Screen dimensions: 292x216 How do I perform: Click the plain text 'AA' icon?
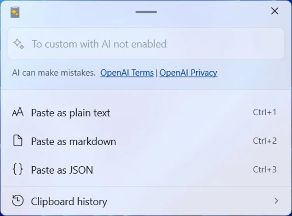click(x=18, y=113)
